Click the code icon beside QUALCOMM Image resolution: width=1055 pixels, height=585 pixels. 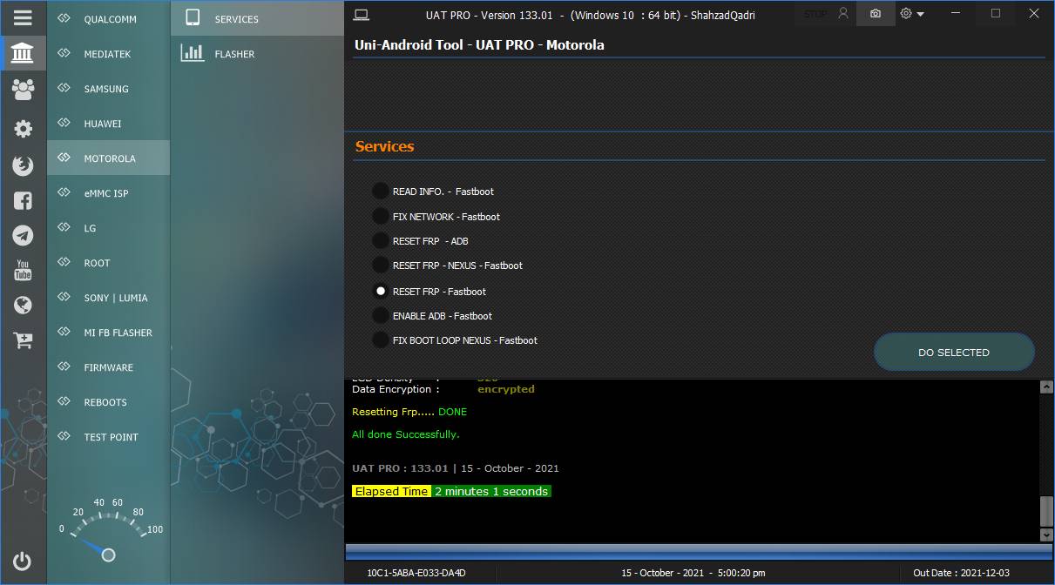tap(64, 18)
